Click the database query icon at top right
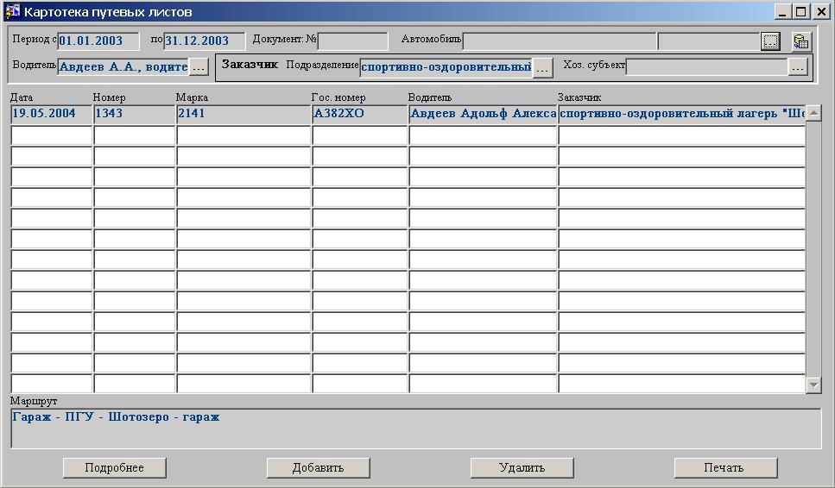Image resolution: width=835 pixels, height=488 pixels. [x=800, y=41]
